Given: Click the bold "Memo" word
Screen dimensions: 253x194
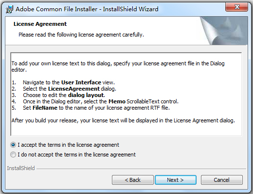Looking at the screenshot, I should click(117, 101).
